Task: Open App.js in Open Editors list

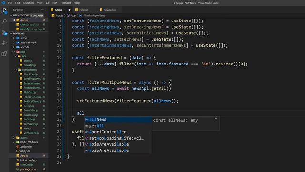Action: 29,20
